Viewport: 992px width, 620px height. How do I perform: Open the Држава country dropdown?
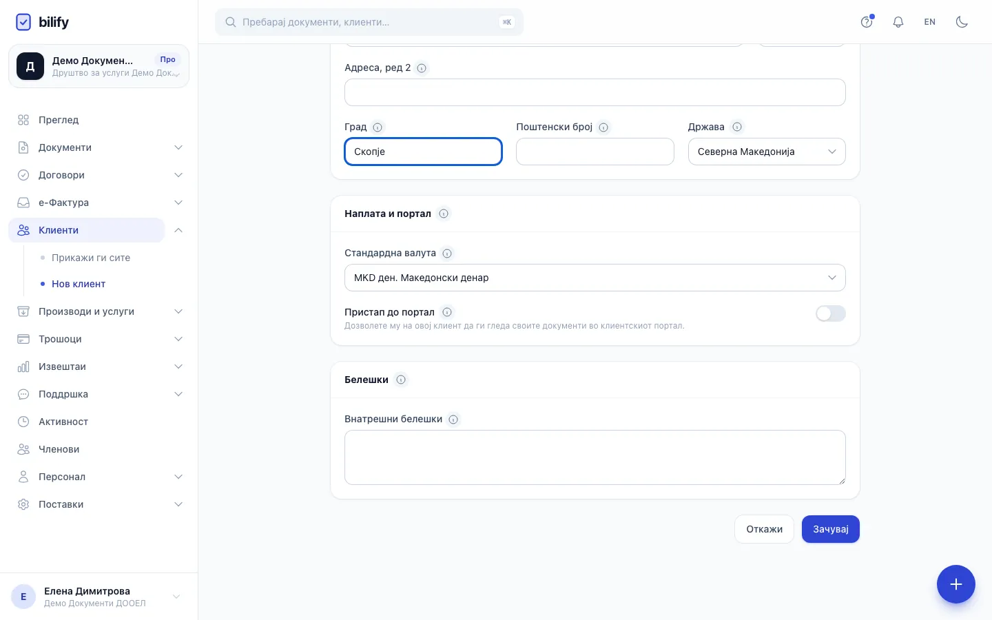point(767,152)
